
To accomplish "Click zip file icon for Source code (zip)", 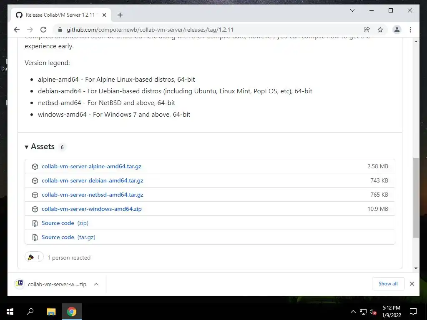I will [x=35, y=223].
